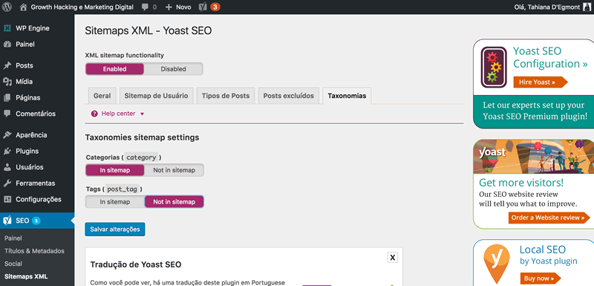Open the SEO submenu Painel
Viewport: 594px width, 286px height.
coord(13,238)
